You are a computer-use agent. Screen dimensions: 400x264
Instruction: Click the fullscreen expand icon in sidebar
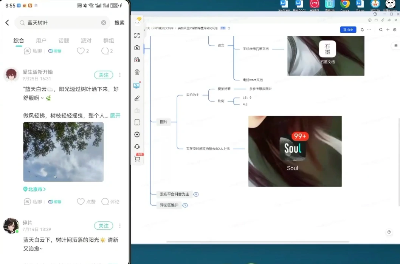137,36
